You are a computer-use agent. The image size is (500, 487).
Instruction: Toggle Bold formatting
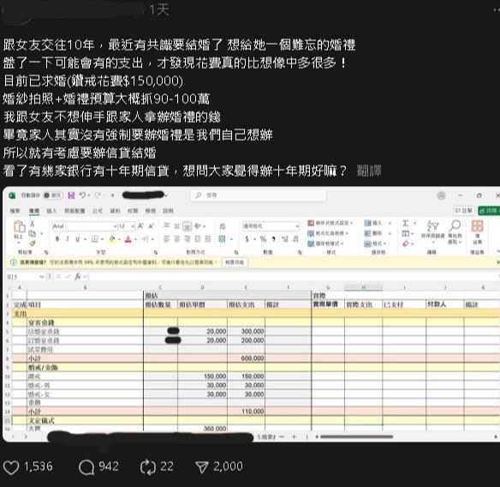pos(57,239)
